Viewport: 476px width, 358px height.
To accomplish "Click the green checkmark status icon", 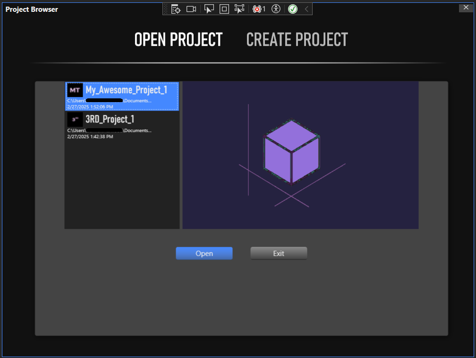I will [293, 9].
